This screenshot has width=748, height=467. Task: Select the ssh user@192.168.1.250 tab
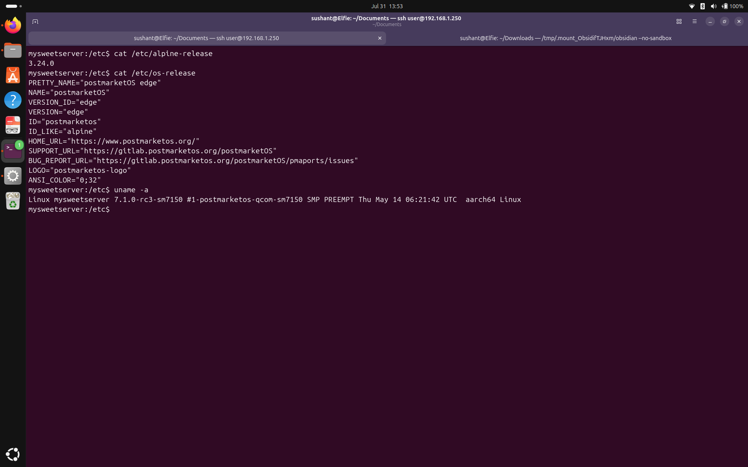(x=206, y=38)
